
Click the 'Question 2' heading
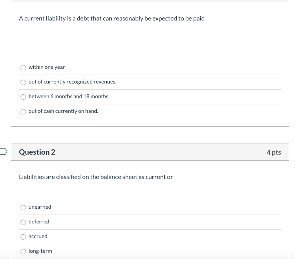pyautogui.click(x=37, y=152)
